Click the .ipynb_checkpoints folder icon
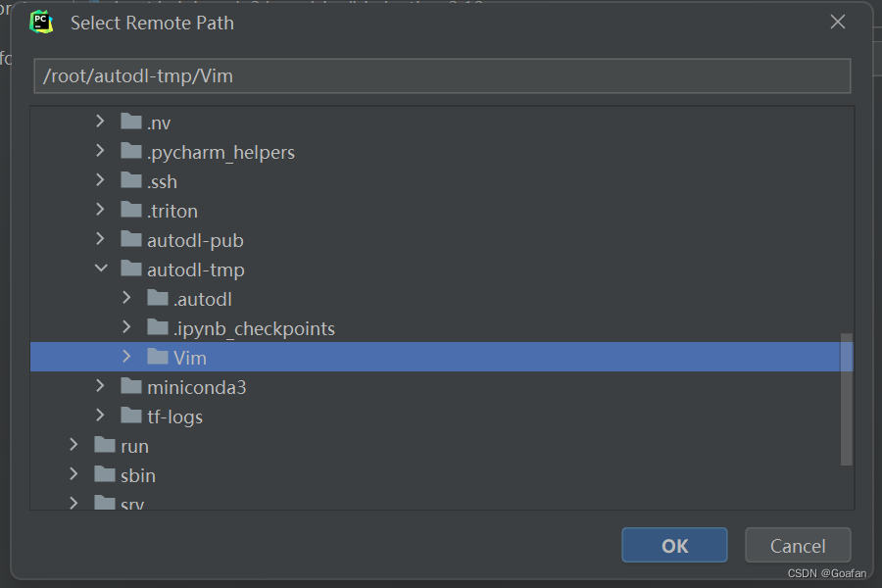Viewport: 882px width, 588px height. 158,327
